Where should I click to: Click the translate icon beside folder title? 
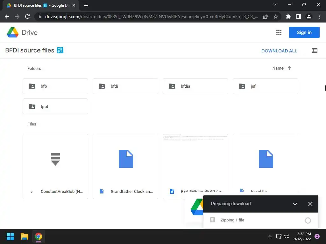pyautogui.click(x=60, y=50)
